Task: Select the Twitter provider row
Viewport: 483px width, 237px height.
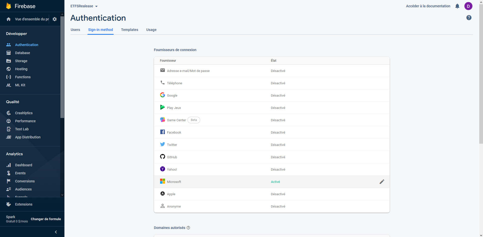Action: pyautogui.click(x=272, y=145)
